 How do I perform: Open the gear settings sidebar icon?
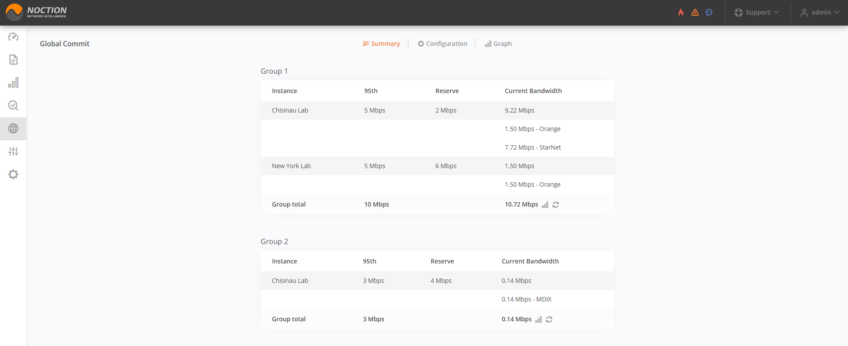coord(13,174)
